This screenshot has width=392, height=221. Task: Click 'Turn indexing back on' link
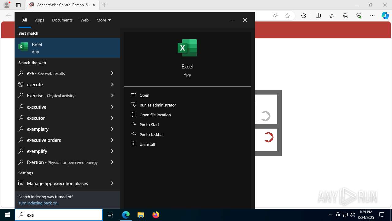coord(38,203)
